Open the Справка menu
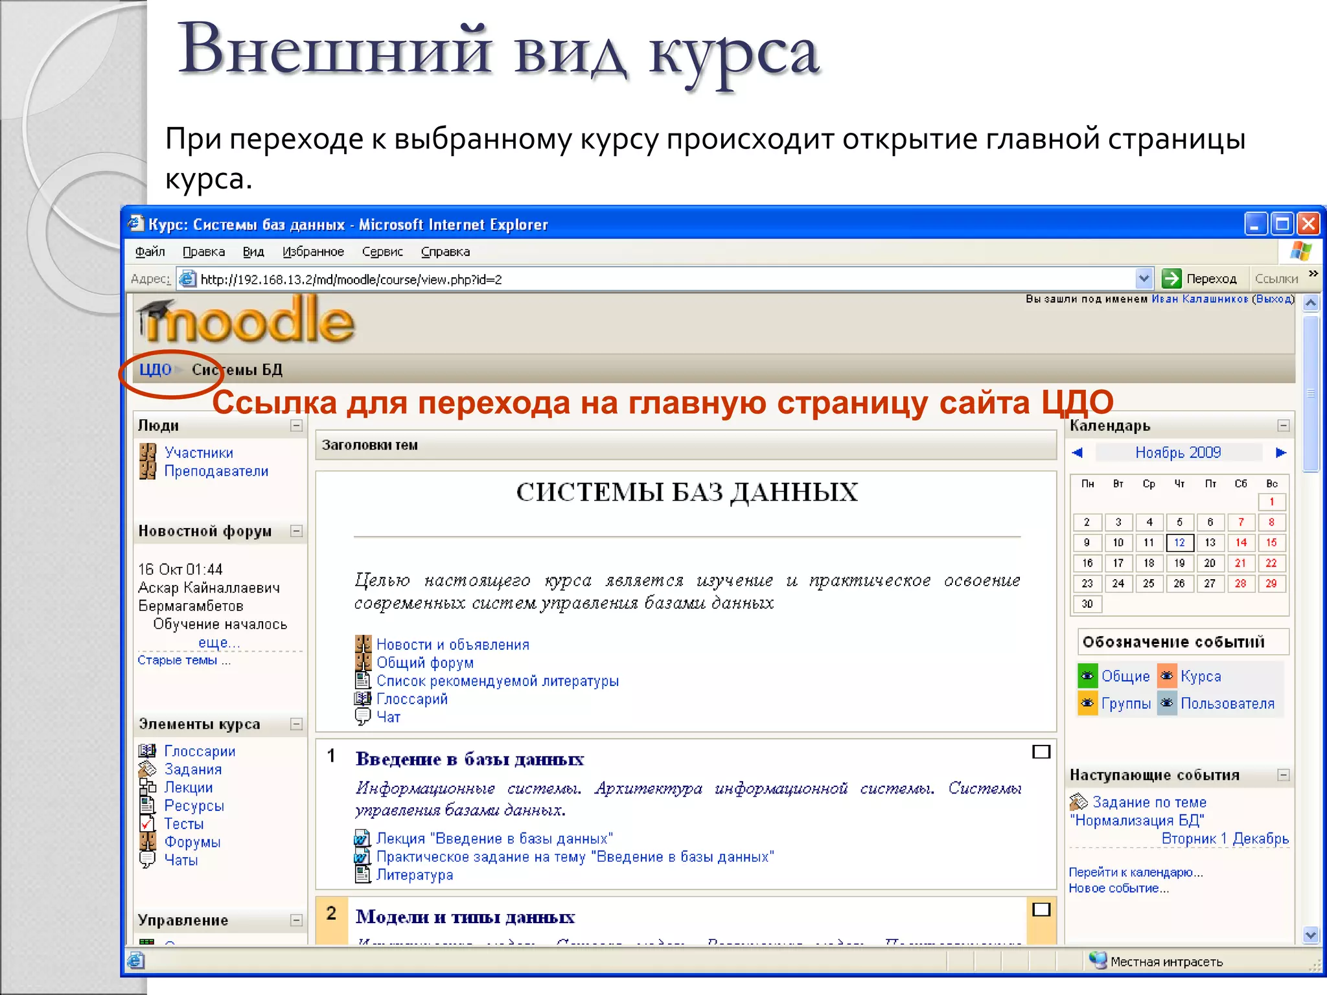 pos(445,251)
